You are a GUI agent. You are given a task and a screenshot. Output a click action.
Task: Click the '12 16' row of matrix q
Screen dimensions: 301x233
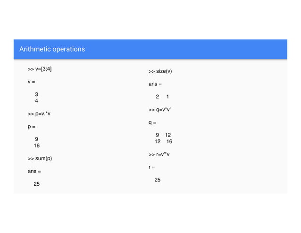tap(164, 141)
